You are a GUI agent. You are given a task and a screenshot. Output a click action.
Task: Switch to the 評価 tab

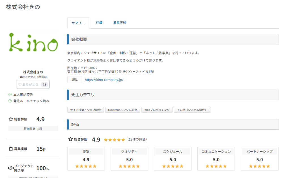99,23
